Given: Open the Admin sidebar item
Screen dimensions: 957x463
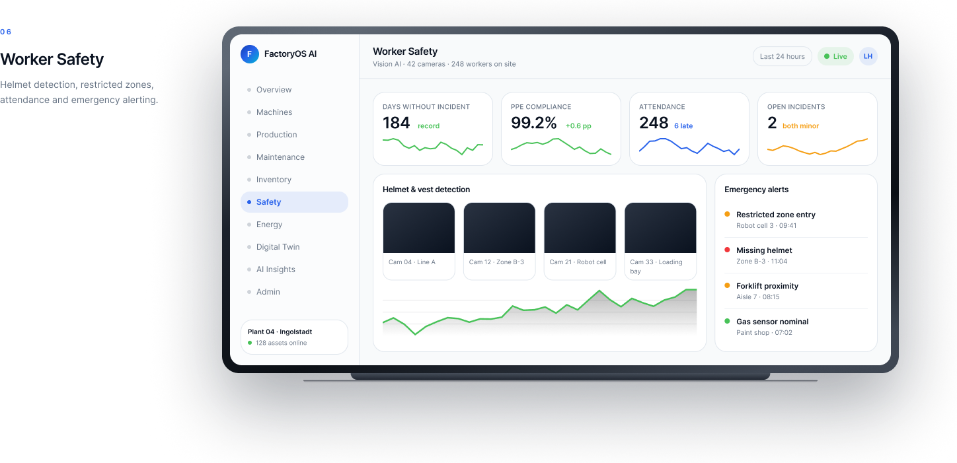Looking at the screenshot, I should 294,292.
